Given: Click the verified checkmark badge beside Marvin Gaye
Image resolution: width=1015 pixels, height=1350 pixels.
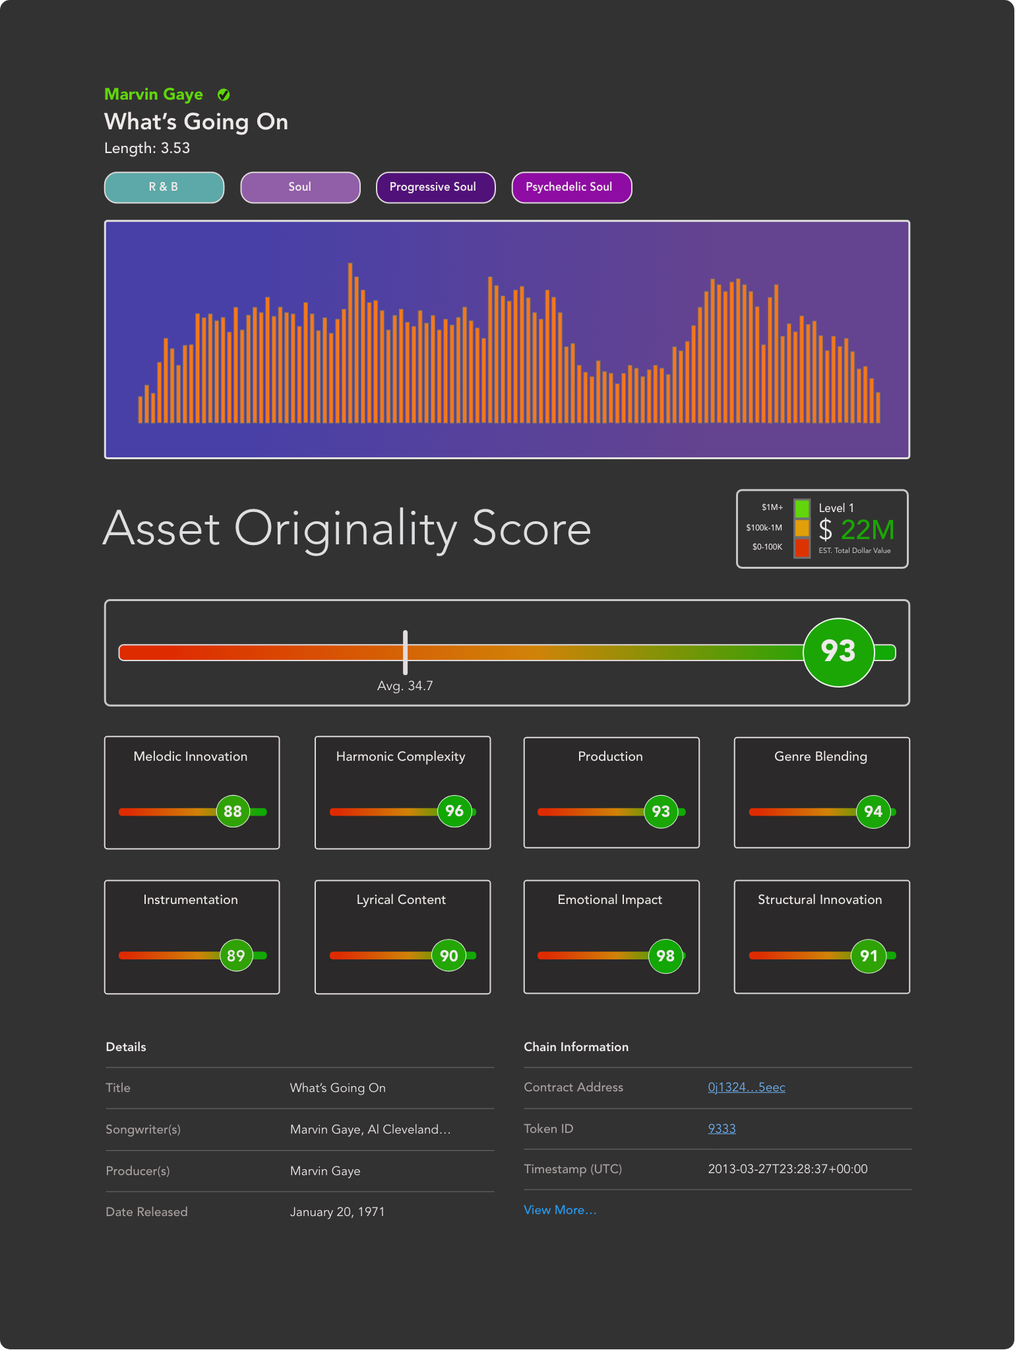Looking at the screenshot, I should tap(224, 95).
